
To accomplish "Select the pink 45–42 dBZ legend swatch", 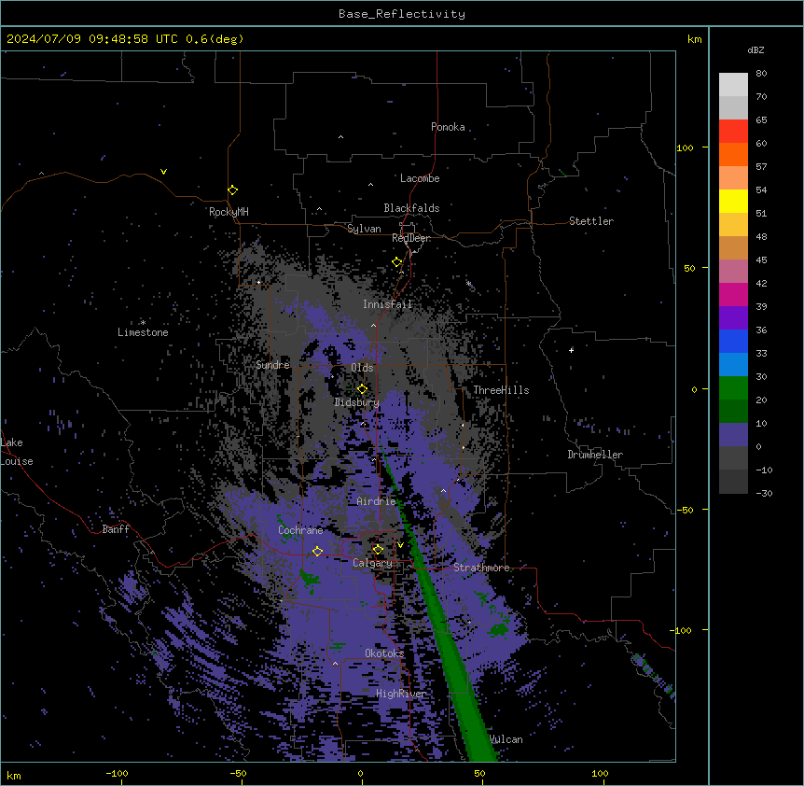I will [733, 271].
